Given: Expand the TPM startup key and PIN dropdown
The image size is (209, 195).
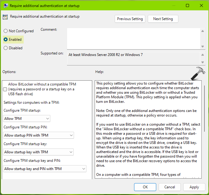Looking at the screenshot, I should [x=45, y=169].
